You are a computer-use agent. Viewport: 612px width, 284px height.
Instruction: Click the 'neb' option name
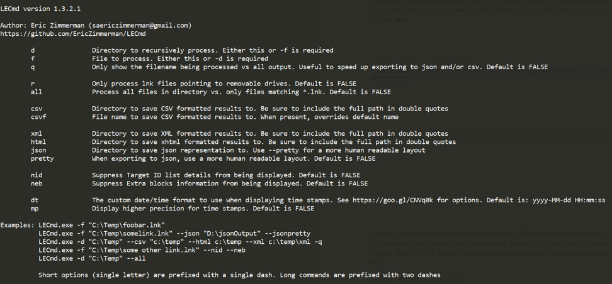point(37,183)
